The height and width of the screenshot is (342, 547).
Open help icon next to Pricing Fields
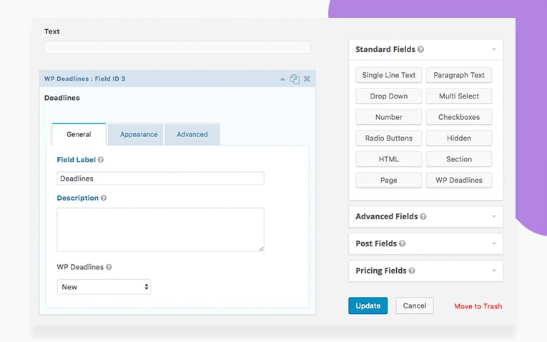pos(412,271)
